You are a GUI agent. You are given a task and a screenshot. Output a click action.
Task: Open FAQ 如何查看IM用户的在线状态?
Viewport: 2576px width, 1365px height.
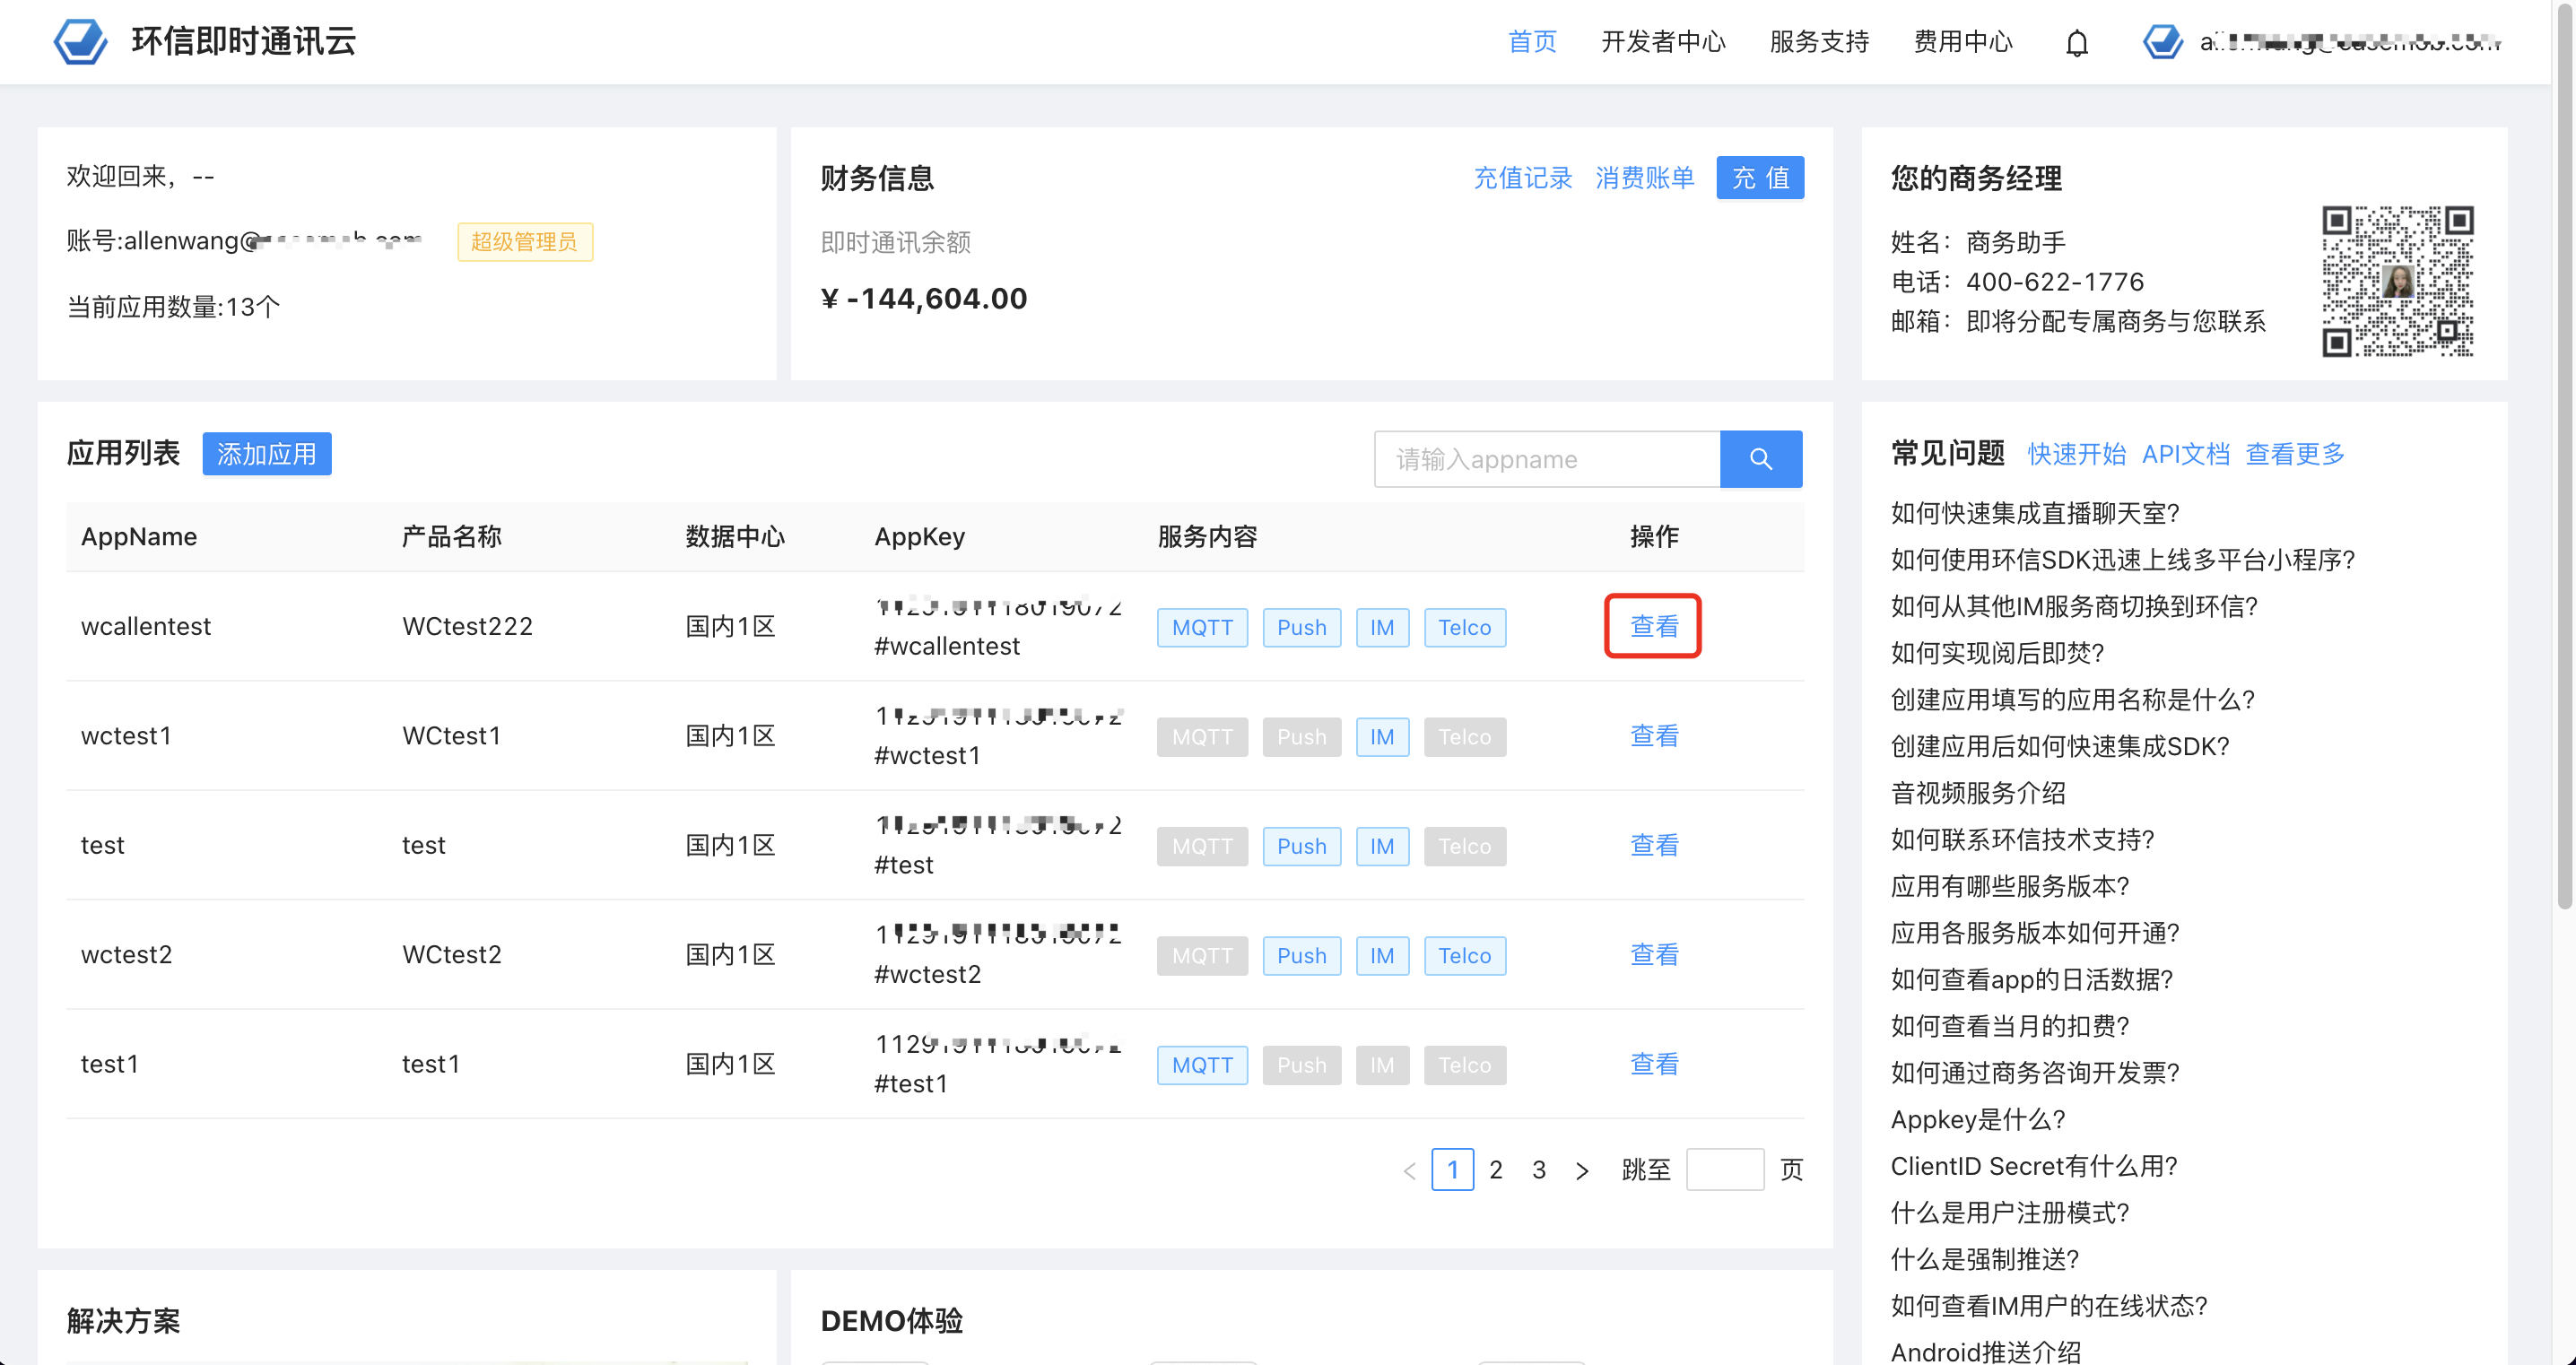click(x=2049, y=1307)
